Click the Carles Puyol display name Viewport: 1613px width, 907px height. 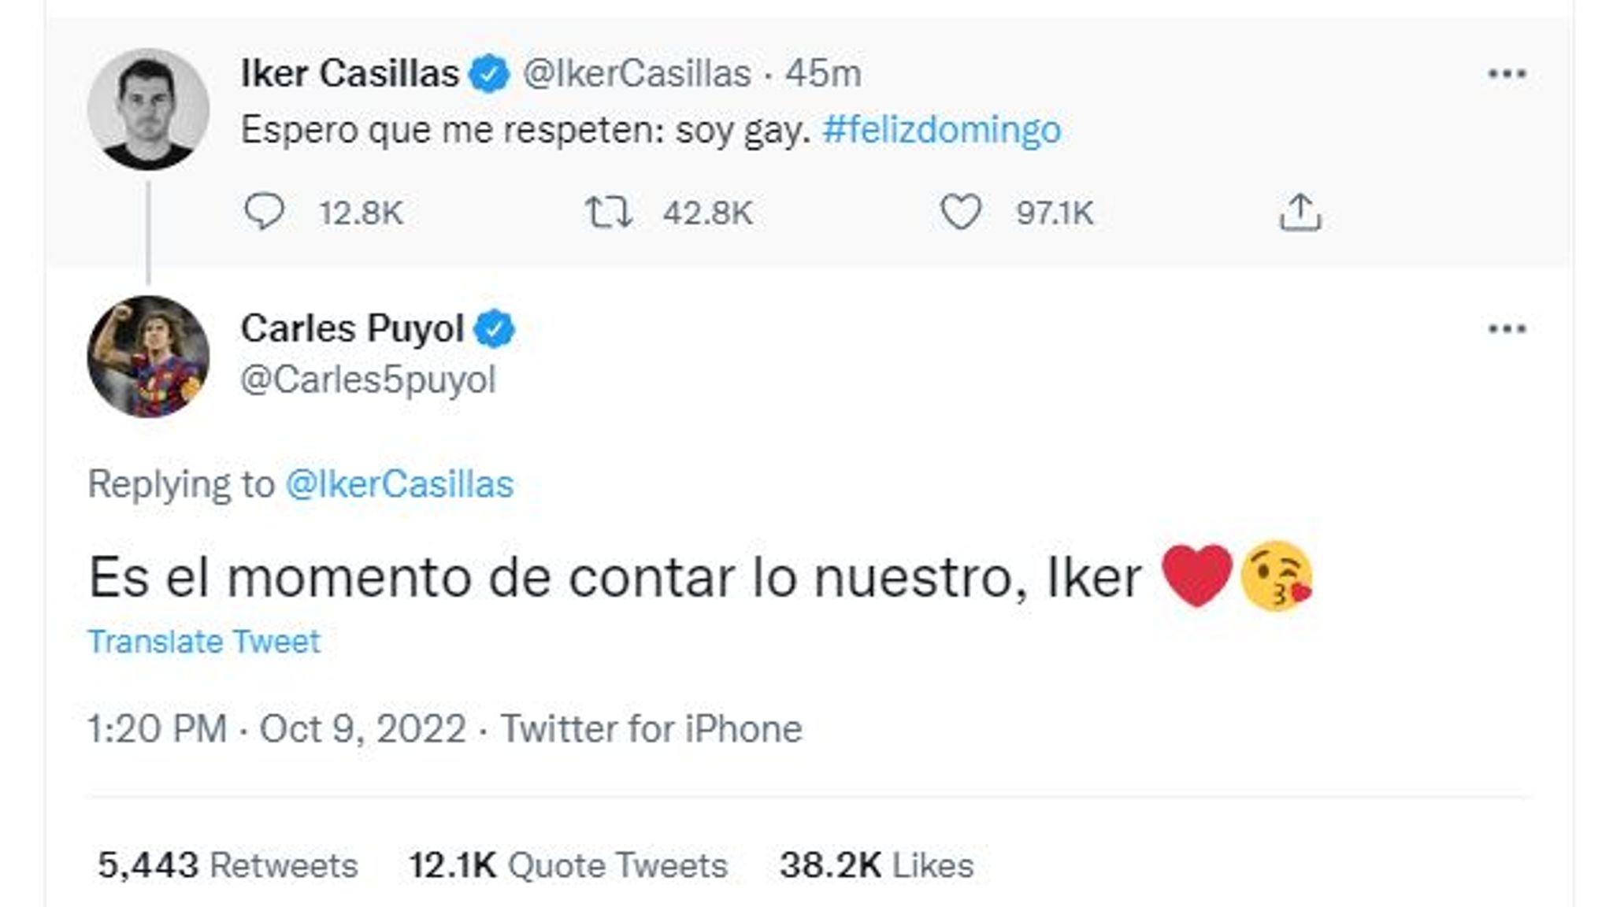pyautogui.click(x=352, y=329)
